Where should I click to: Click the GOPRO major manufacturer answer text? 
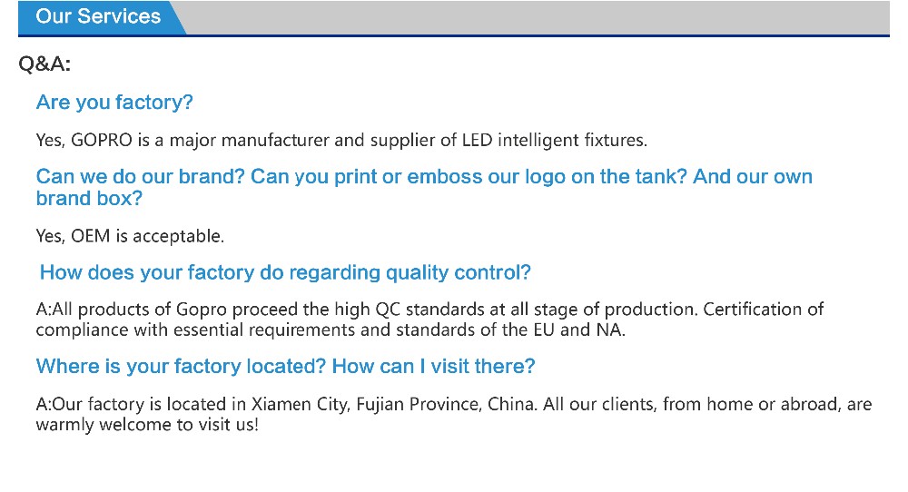(x=341, y=140)
